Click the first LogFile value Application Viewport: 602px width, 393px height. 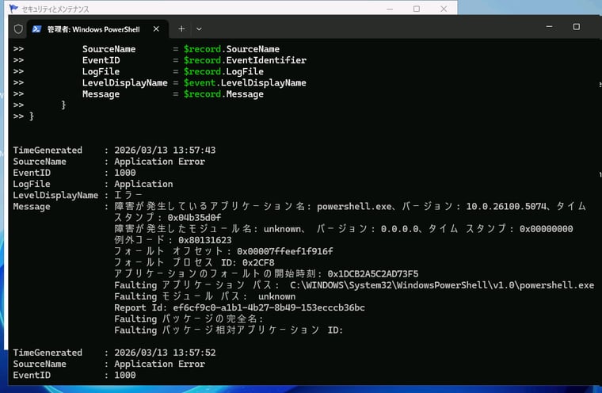point(143,184)
